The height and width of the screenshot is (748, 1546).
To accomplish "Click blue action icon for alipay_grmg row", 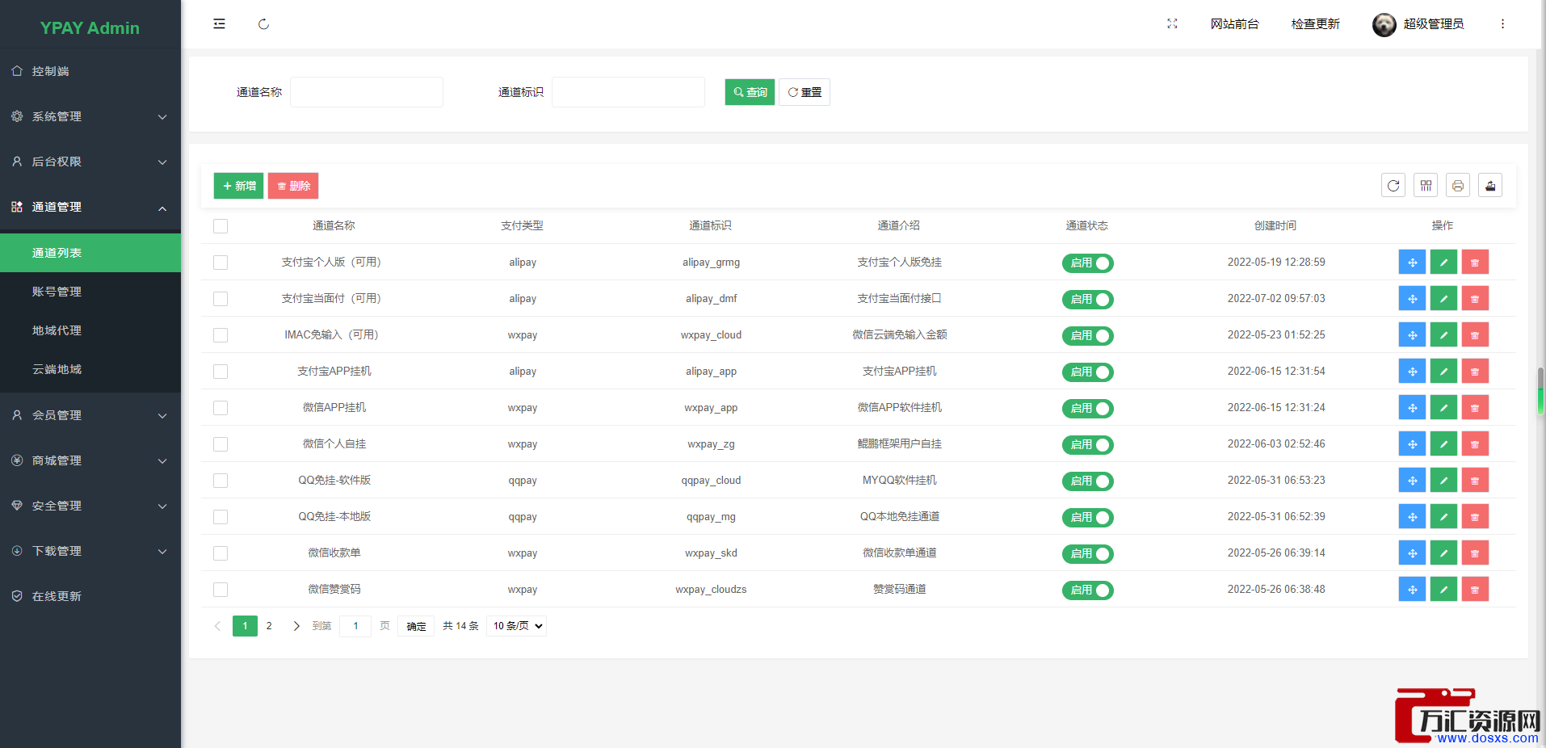I will tap(1412, 263).
